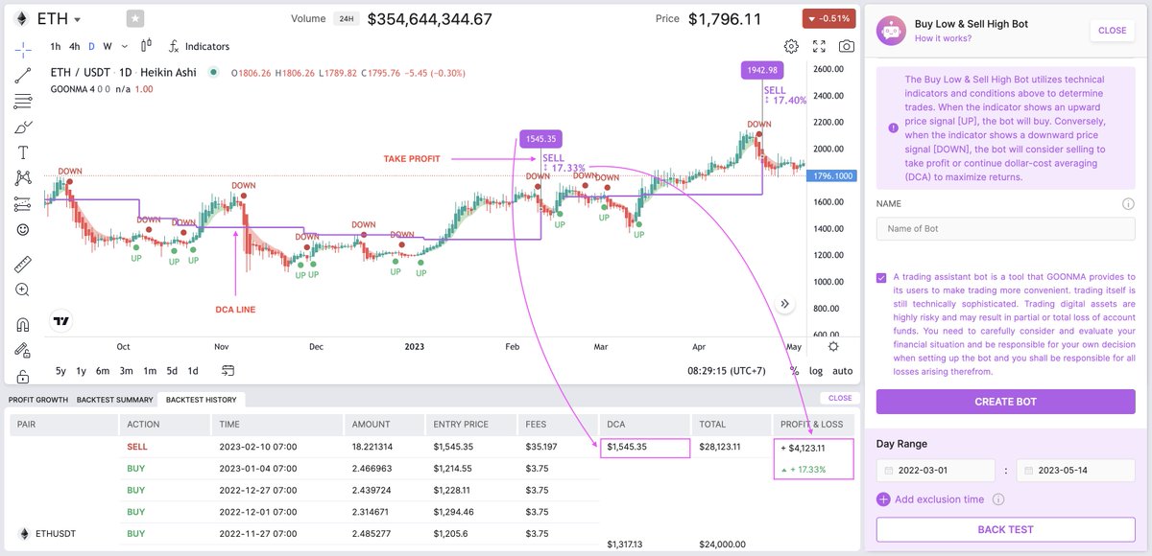
Task: Open chart settings gear in top toolbar
Action: [791, 46]
